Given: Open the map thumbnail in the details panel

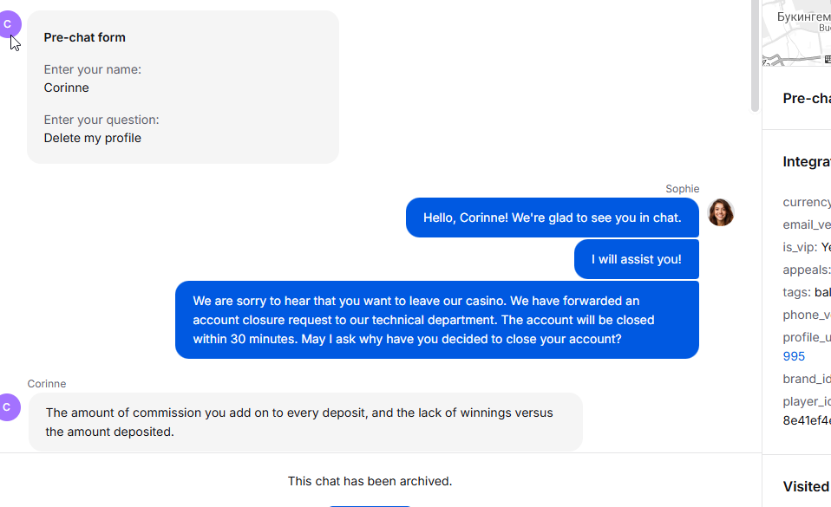Looking at the screenshot, I should [x=796, y=33].
